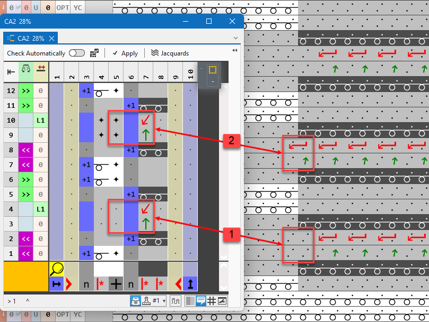Click the checklist grid icon beside the toggle
This screenshot has width=429, height=322.
point(94,52)
